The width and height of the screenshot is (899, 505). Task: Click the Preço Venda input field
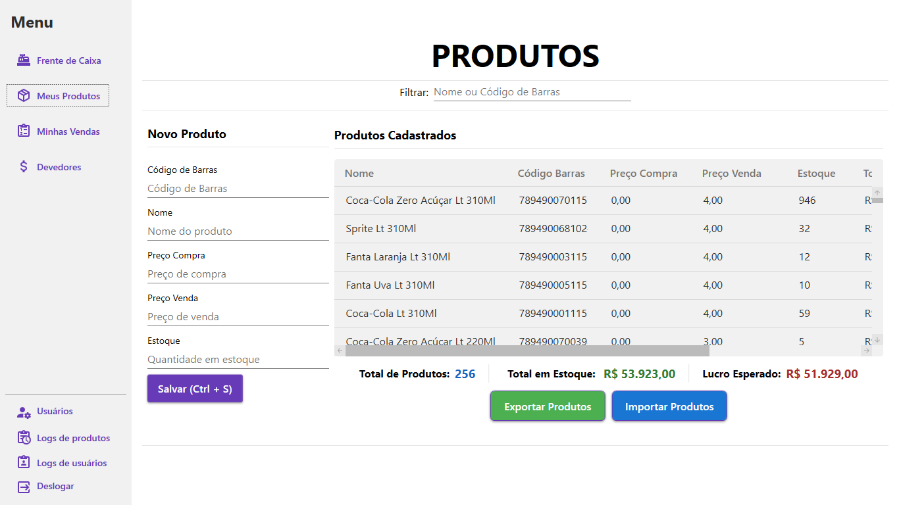(238, 317)
